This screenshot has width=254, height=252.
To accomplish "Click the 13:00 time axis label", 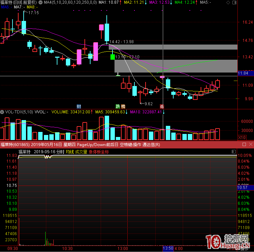I will tap(123, 249).
